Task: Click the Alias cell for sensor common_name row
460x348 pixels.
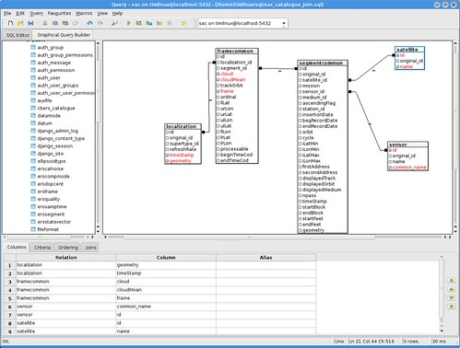Action: click(x=265, y=307)
